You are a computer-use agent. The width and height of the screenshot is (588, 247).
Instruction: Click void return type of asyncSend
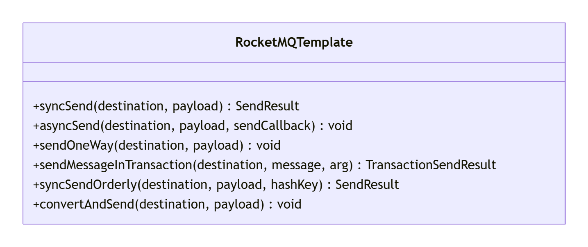click(340, 126)
